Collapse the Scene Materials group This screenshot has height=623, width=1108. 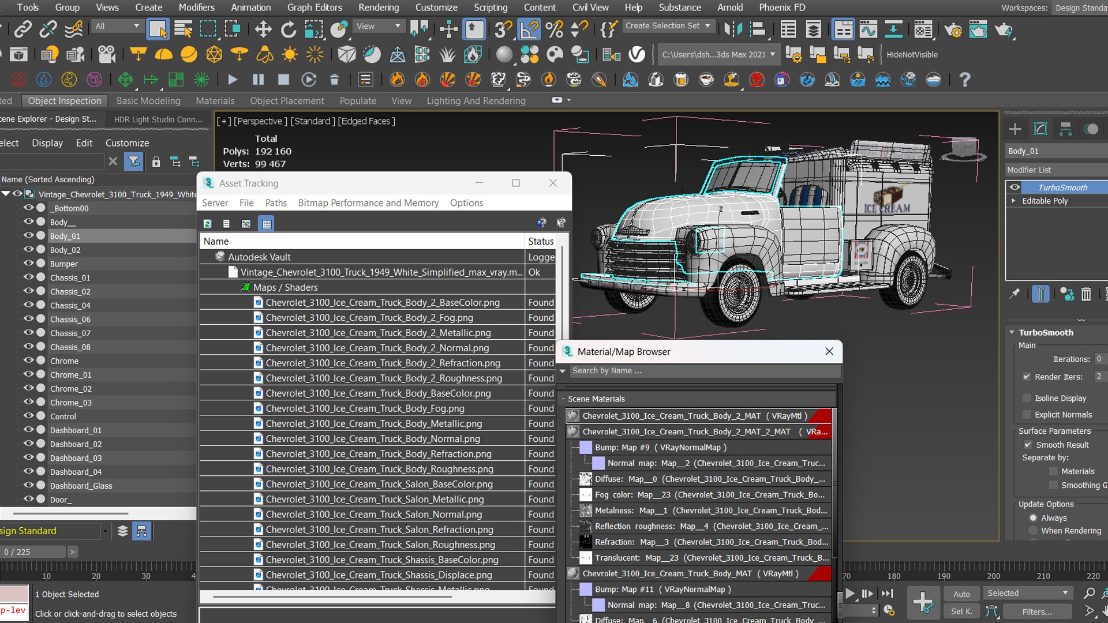564,399
